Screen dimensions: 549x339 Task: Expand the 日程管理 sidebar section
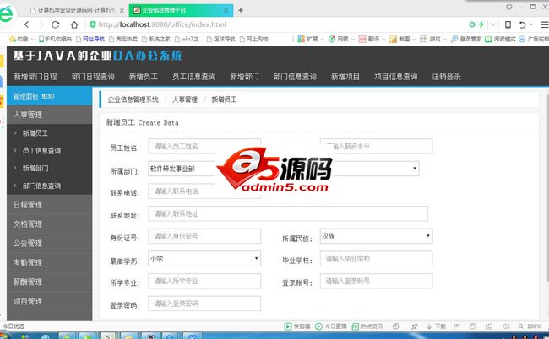[x=49, y=204]
